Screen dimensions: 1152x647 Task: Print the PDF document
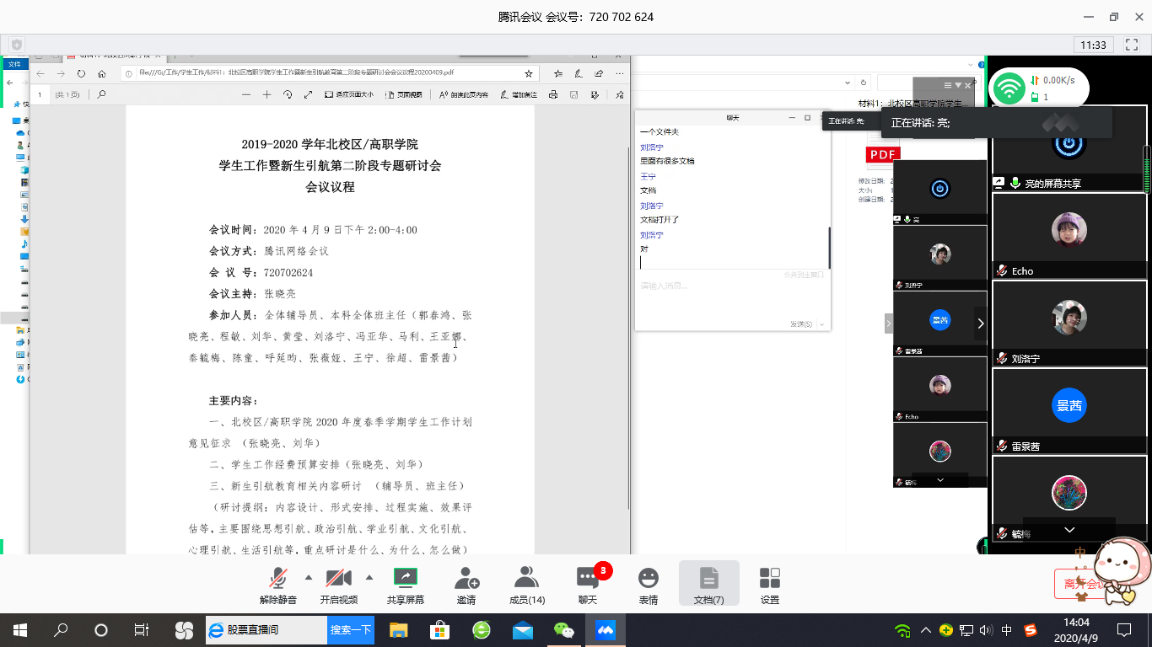[553, 95]
